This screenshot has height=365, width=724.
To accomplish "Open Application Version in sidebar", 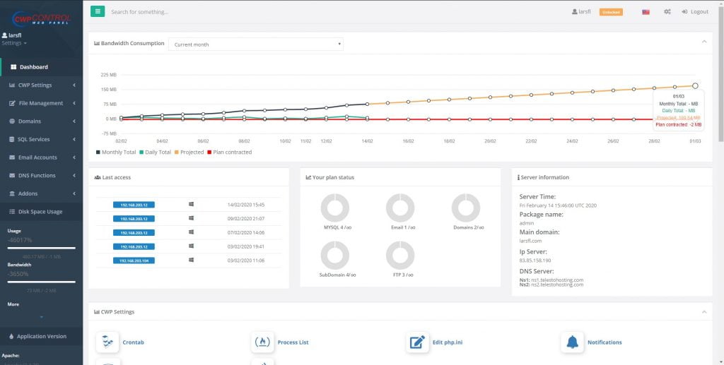I will (x=42, y=337).
